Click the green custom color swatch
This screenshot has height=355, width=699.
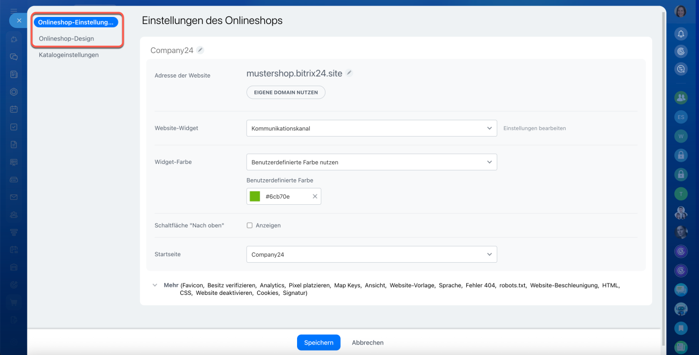pos(254,197)
